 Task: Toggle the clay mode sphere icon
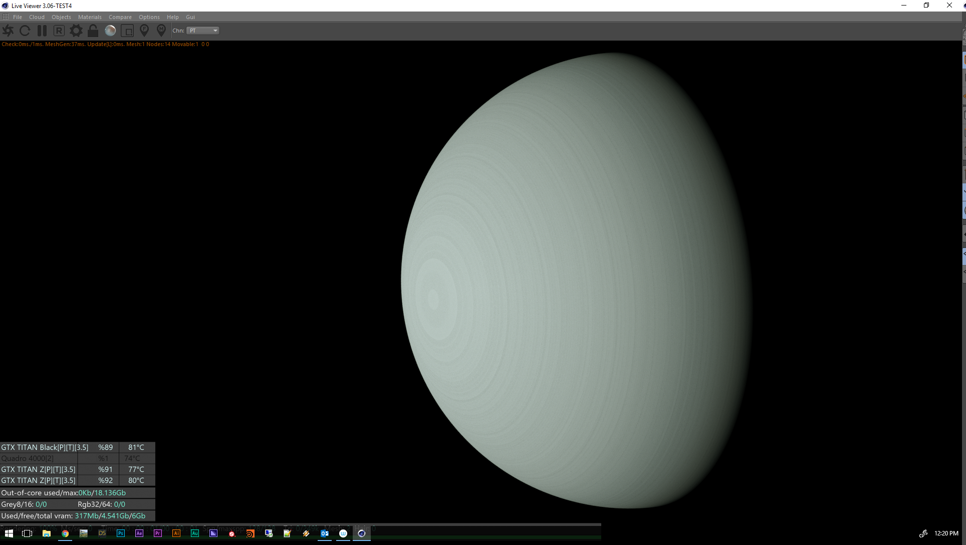(x=110, y=31)
